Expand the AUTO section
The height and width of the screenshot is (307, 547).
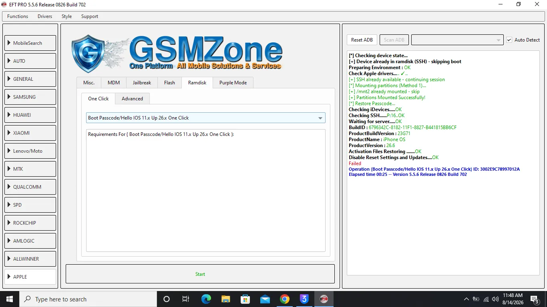pyautogui.click(x=30, y=61)
